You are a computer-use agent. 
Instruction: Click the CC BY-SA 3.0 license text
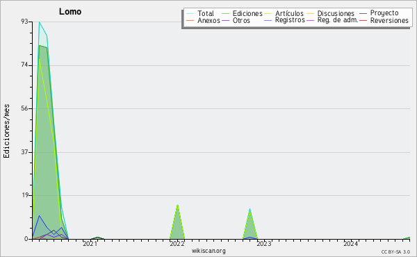click(x=395, y=252)
